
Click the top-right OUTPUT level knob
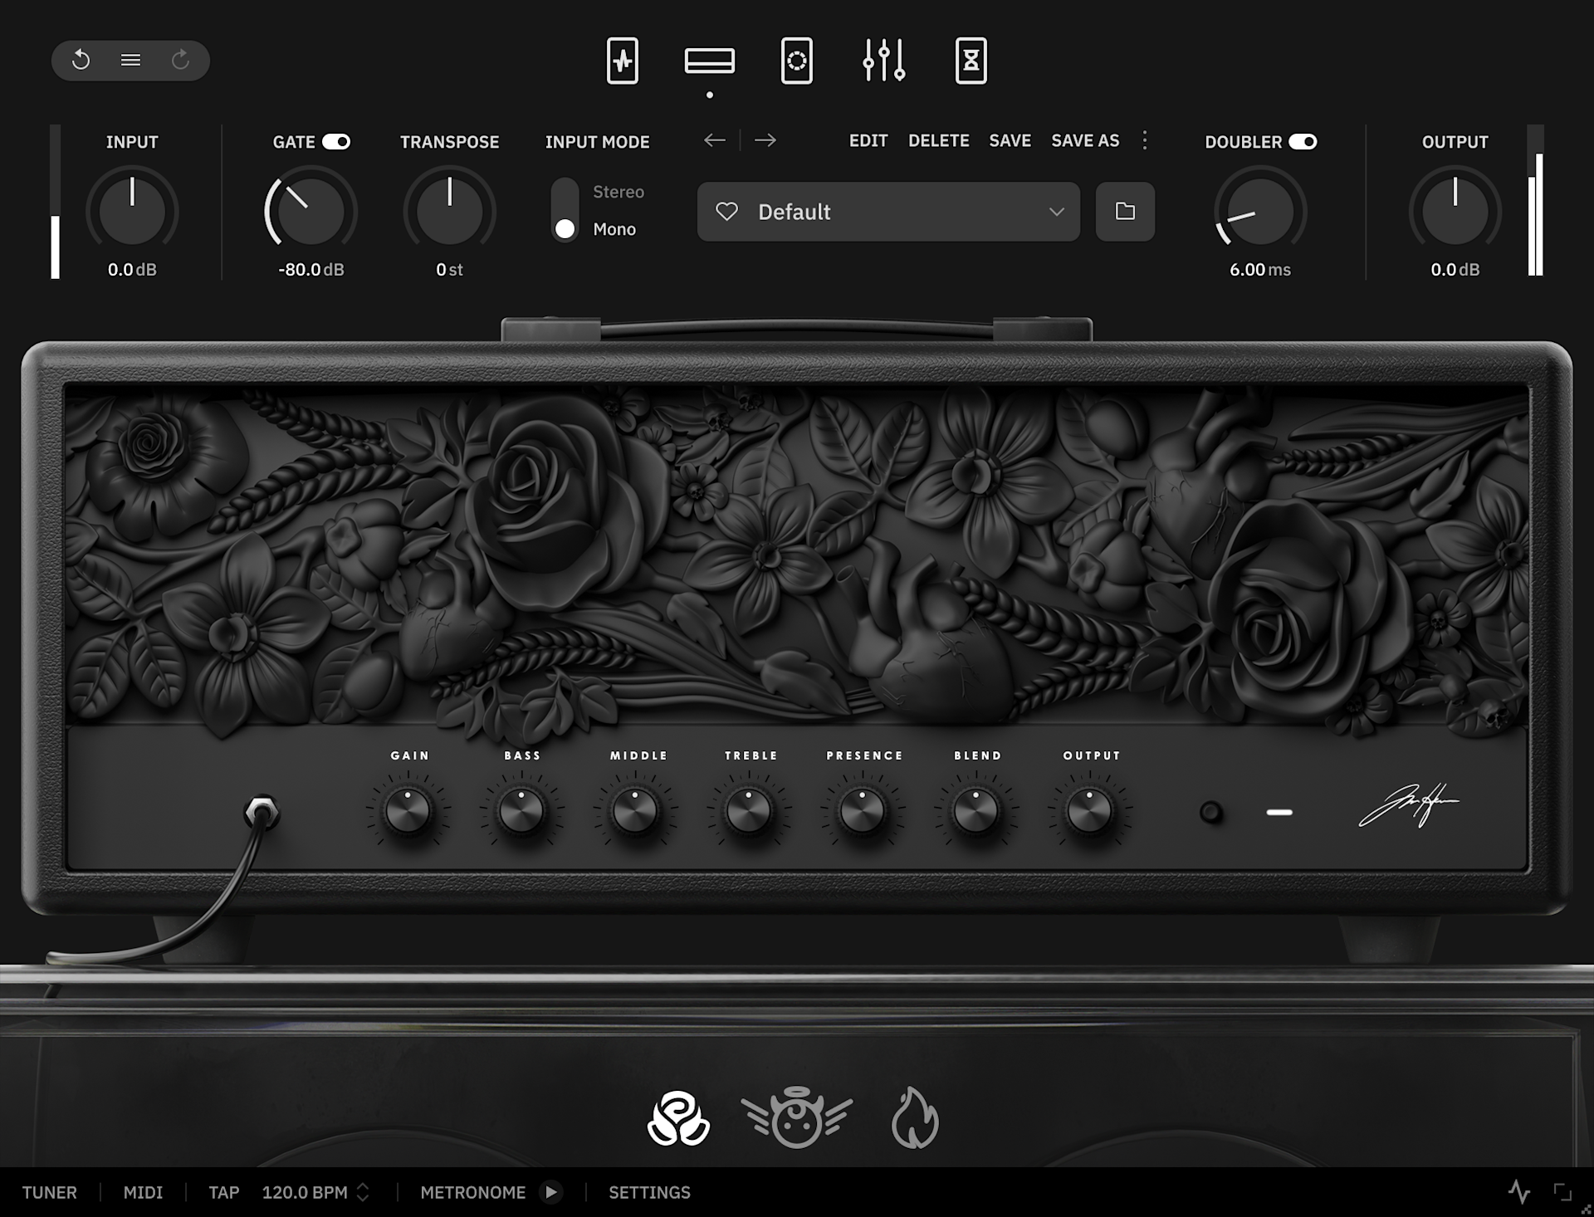[1455, 211]
